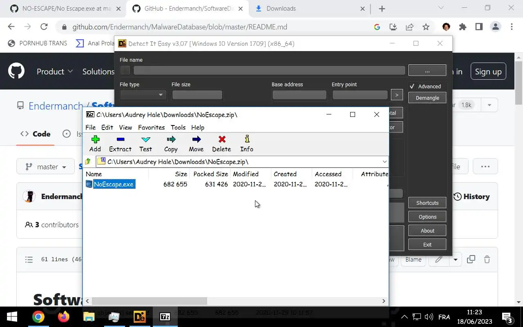Click the Demangle button in Detect It Easy
The image size is (523, 327).
(x=427, y=98)
